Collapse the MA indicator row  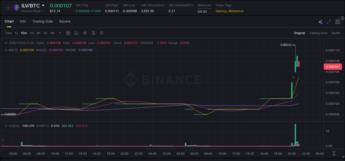6,50
